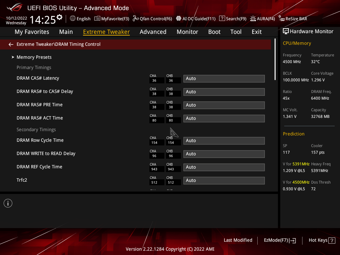This screenshot has height=255, width=340.
Task: Click the Prediction section heading
Action: (294, 134)
